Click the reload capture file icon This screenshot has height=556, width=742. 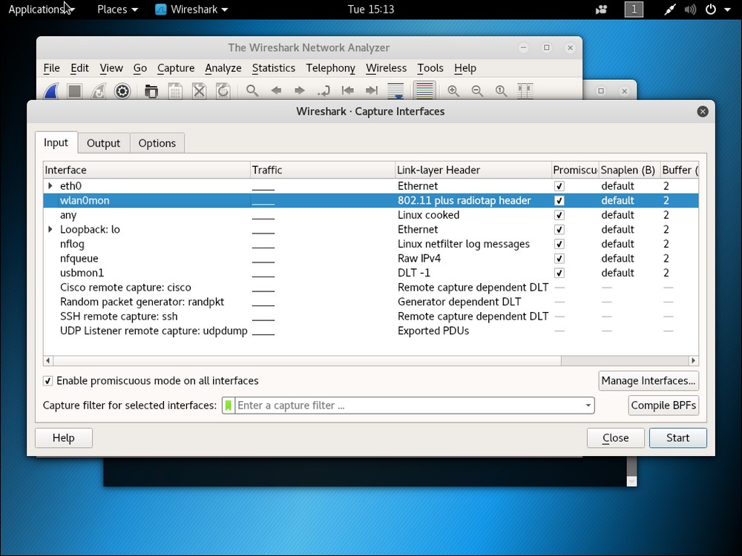click(223, 90)
